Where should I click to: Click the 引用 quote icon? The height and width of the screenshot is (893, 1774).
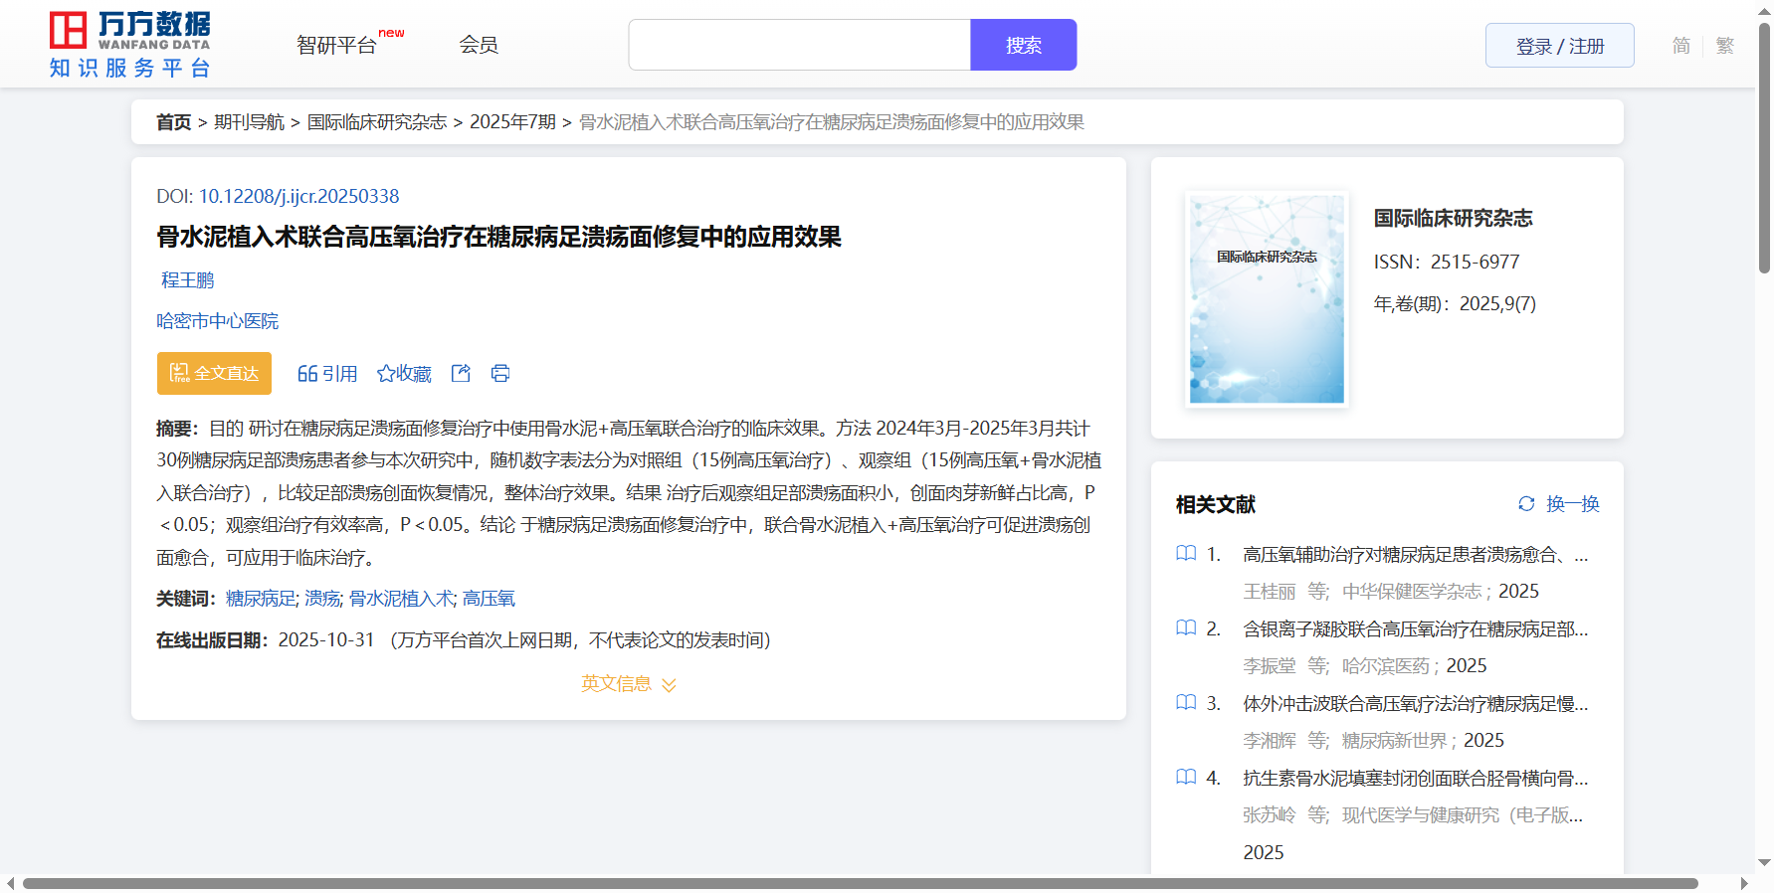point(307,374)
